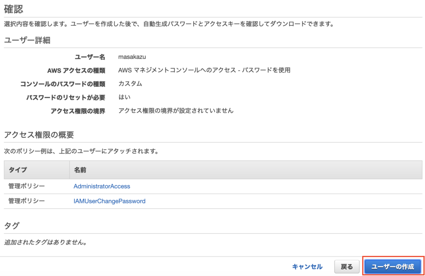This screenshot has height=276, width=425.
Task: Select the username value masakazu
Action: tap(132, 56)
